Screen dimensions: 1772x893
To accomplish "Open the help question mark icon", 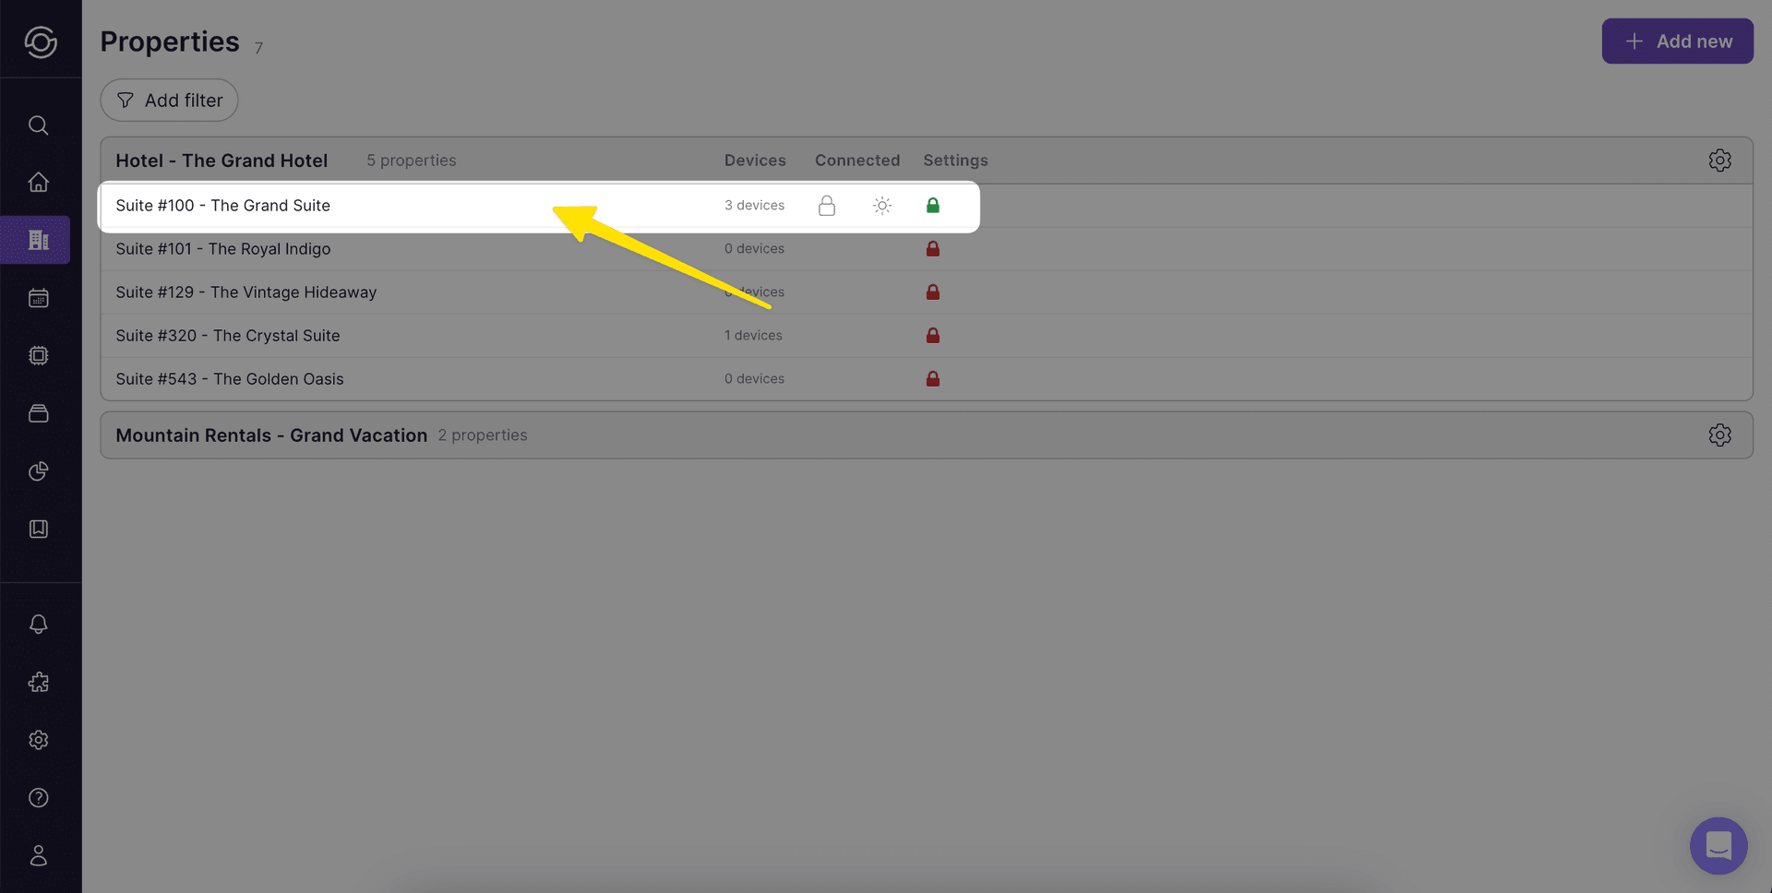I will point(38,798).
